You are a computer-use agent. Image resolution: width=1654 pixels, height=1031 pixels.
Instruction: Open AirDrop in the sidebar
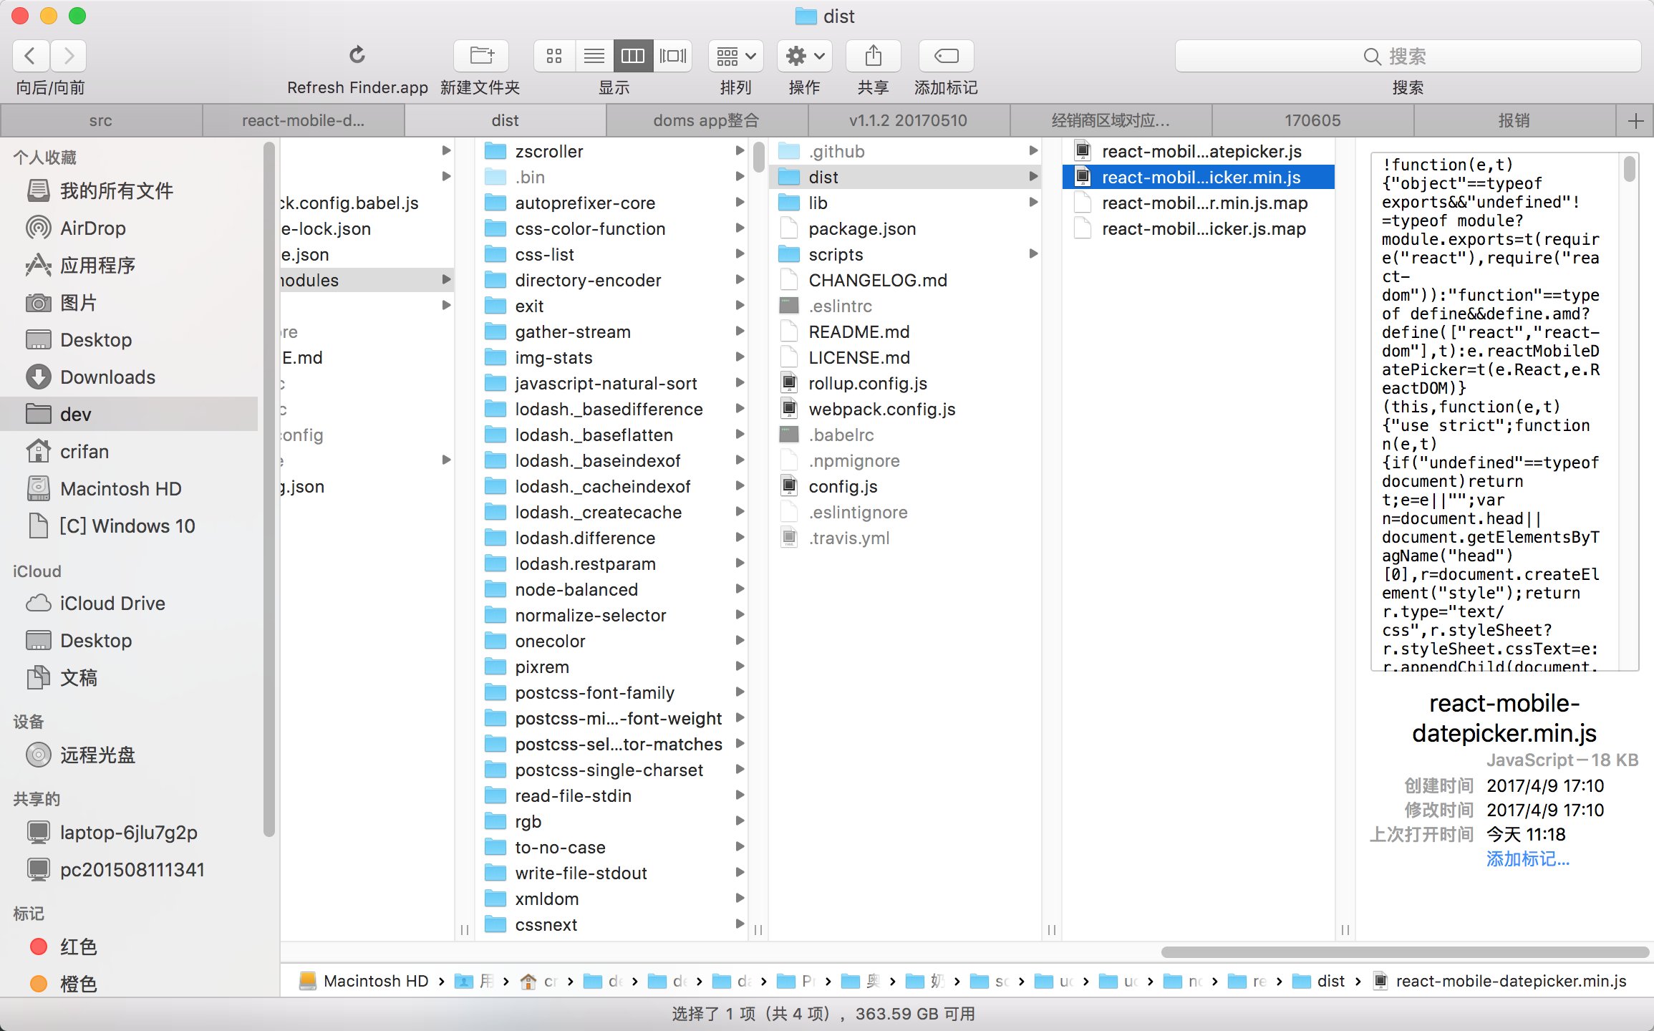point(92,228)
